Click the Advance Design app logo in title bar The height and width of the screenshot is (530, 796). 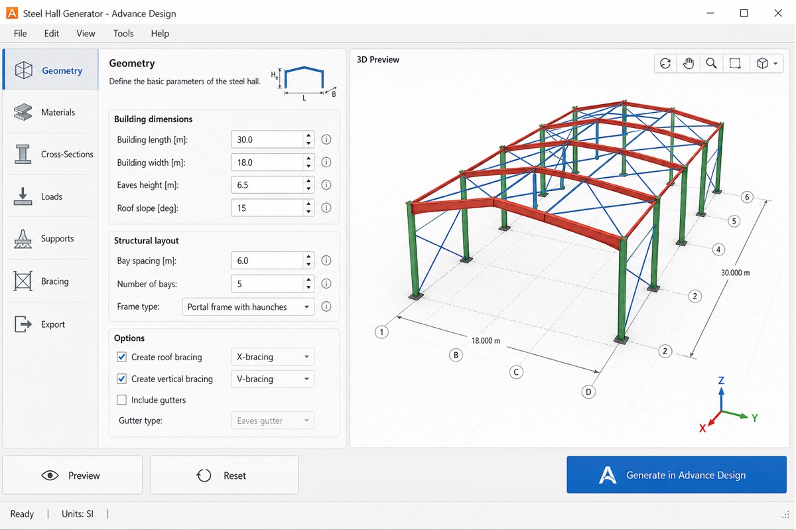coord(11,13)
